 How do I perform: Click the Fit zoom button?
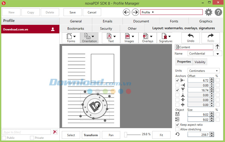coord(161,135)
